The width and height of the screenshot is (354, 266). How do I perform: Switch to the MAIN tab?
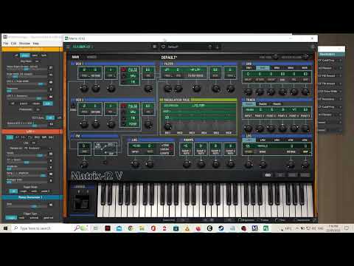pyautogui.click(x=75, y=57)
